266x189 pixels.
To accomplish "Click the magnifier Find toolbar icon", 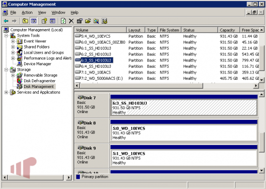I will [96, 21].
